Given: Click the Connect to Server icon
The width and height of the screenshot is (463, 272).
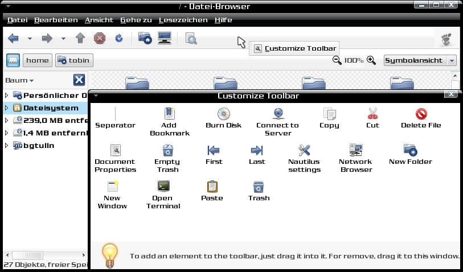Looking at the screenshot, I should point(278,114).
